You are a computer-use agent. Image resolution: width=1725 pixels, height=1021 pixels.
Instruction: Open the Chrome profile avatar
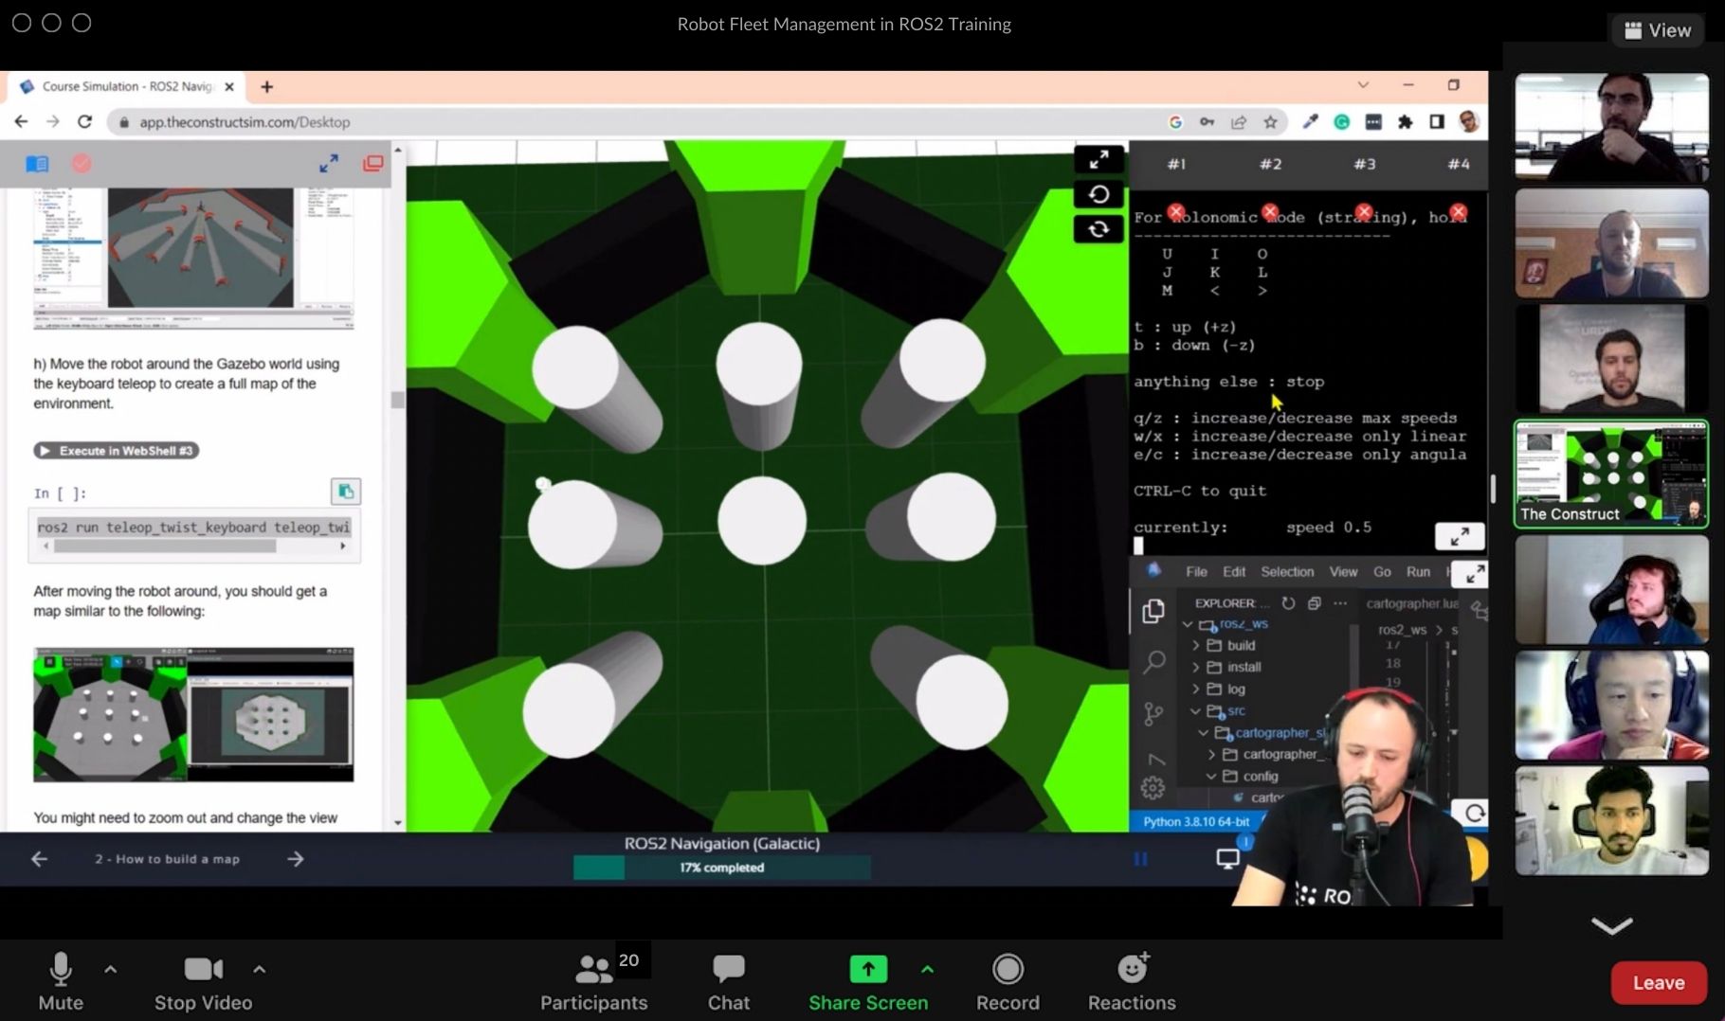pyautogui.click(x=1469, y=121)
